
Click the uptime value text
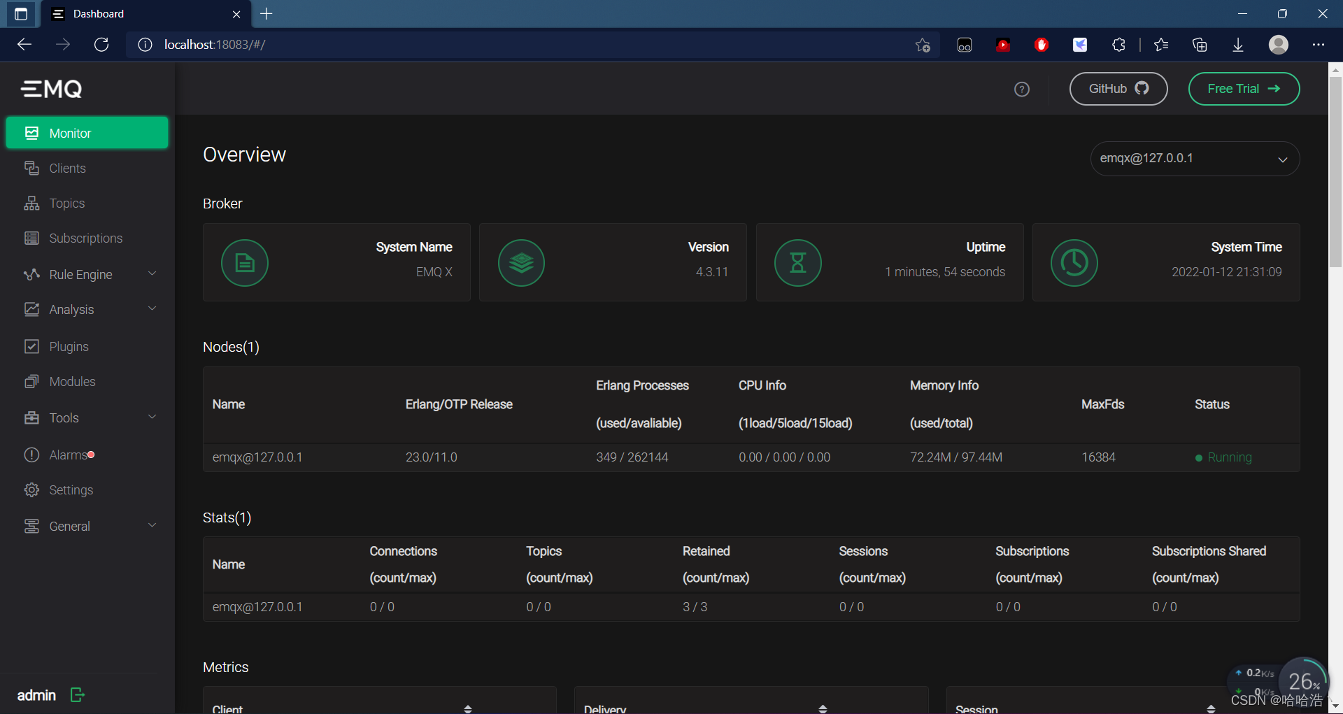[945, 272]
